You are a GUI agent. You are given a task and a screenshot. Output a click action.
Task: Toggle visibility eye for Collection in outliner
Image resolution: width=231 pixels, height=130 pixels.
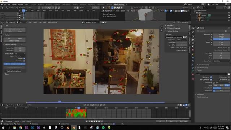pos(229,13)
